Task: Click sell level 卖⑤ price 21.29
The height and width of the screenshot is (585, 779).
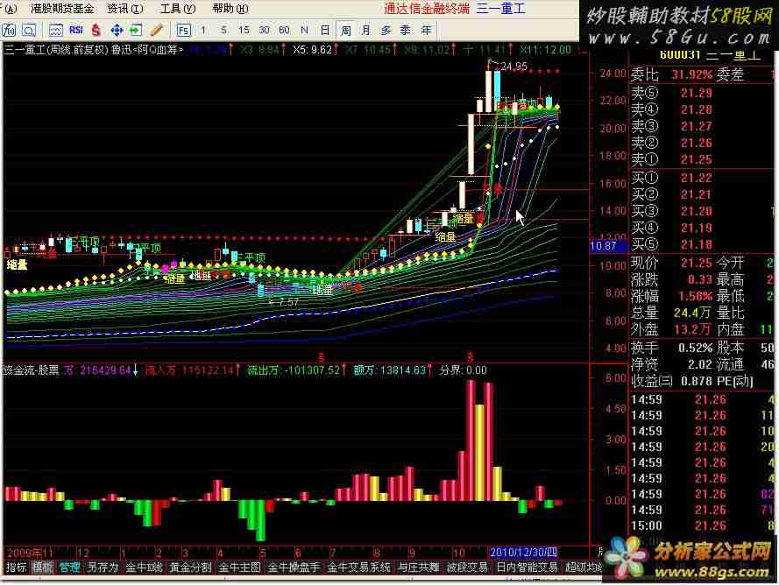Action: [x=696, y=93]
